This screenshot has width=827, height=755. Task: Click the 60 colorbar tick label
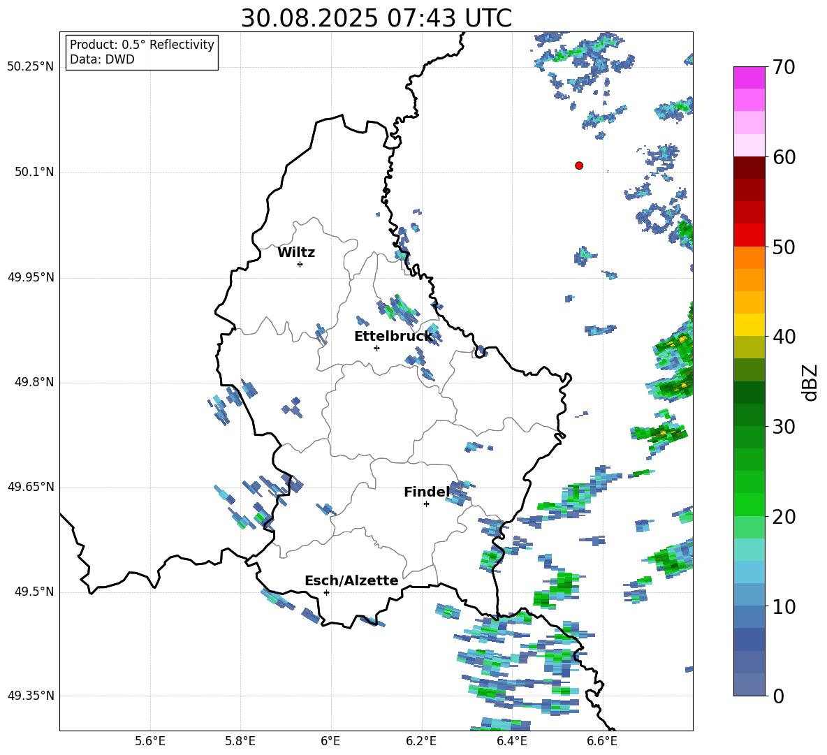(783, 157)
